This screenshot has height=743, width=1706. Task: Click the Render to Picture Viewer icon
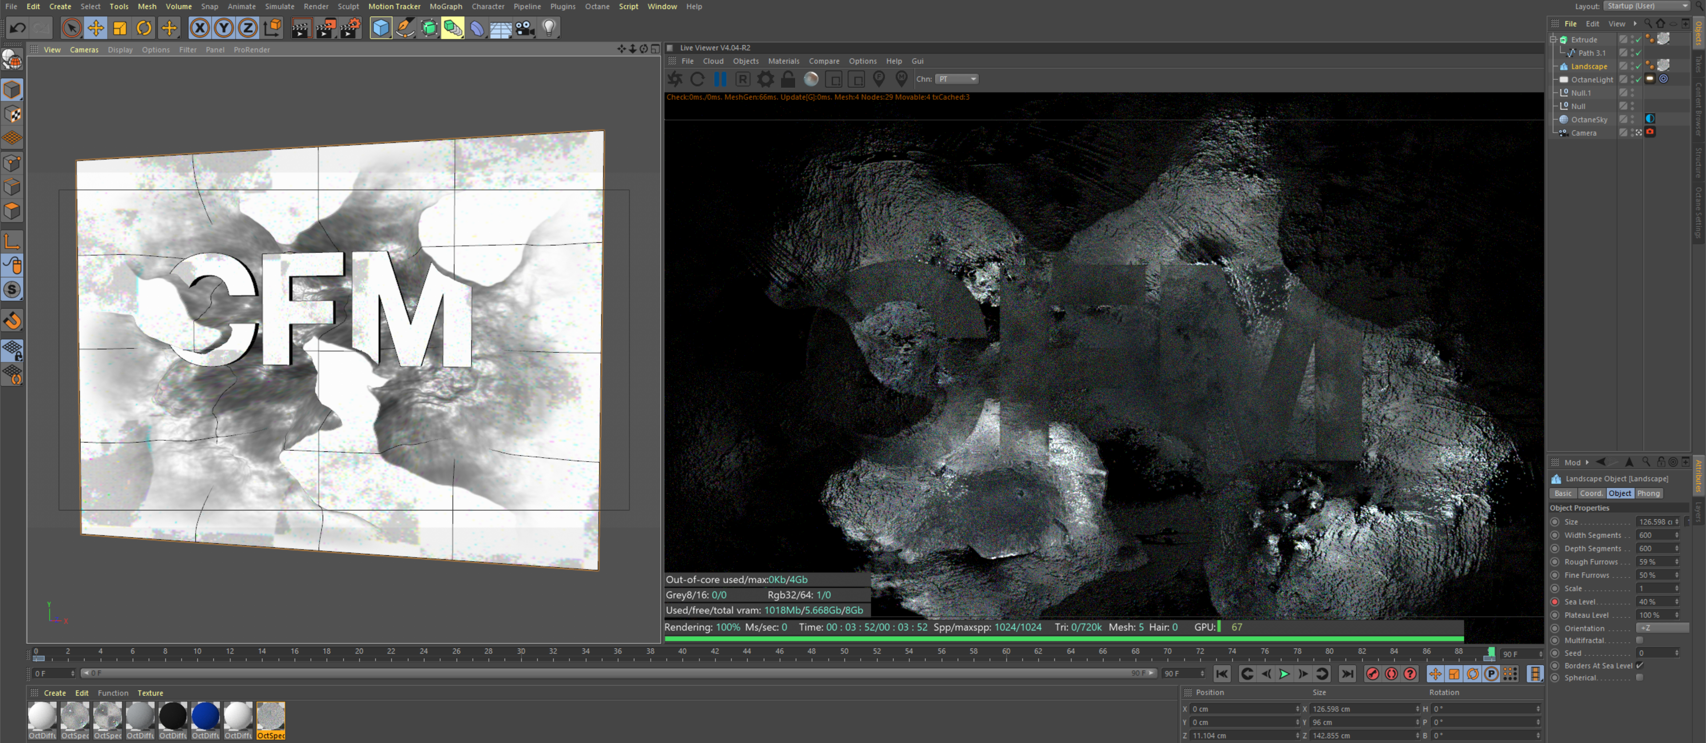(x=325, y=28)
